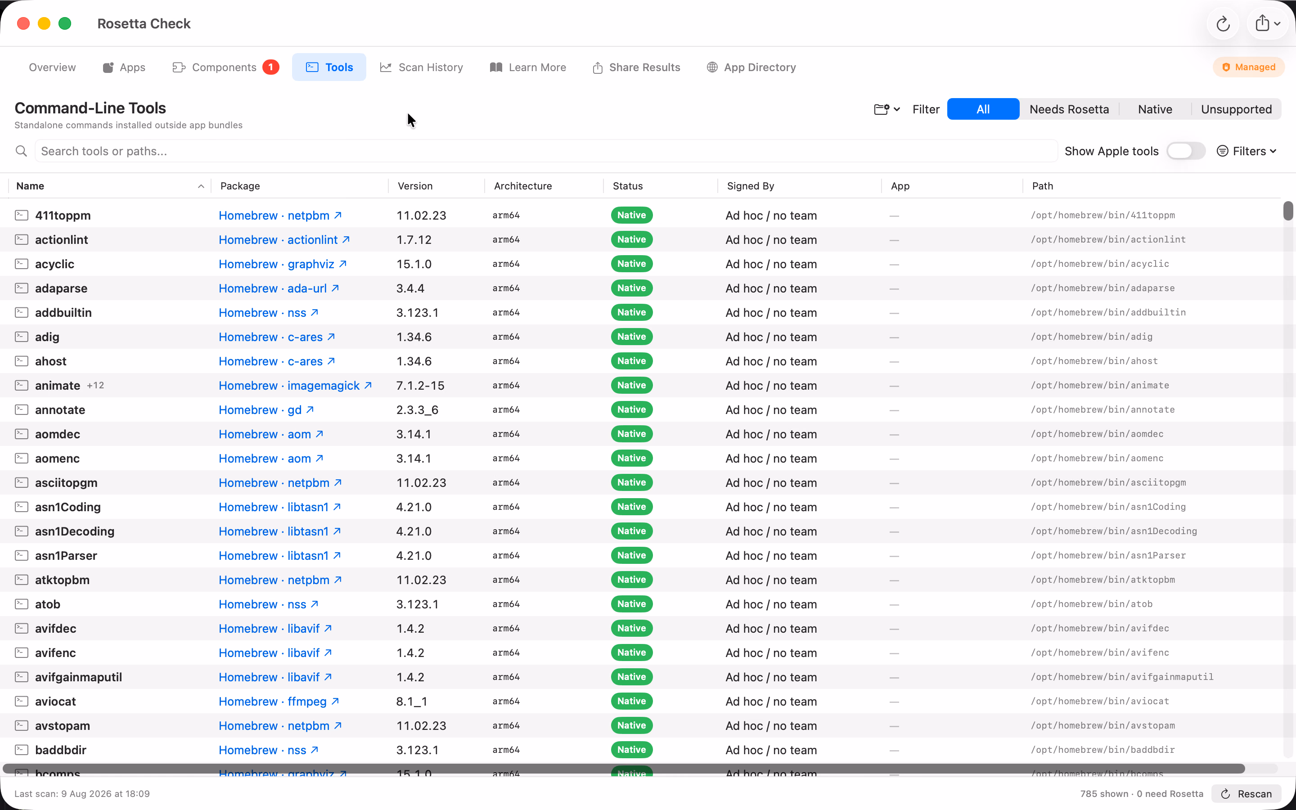Open the Overview tab
This screenshot has width=1296, height=810.
coord(52,67)
